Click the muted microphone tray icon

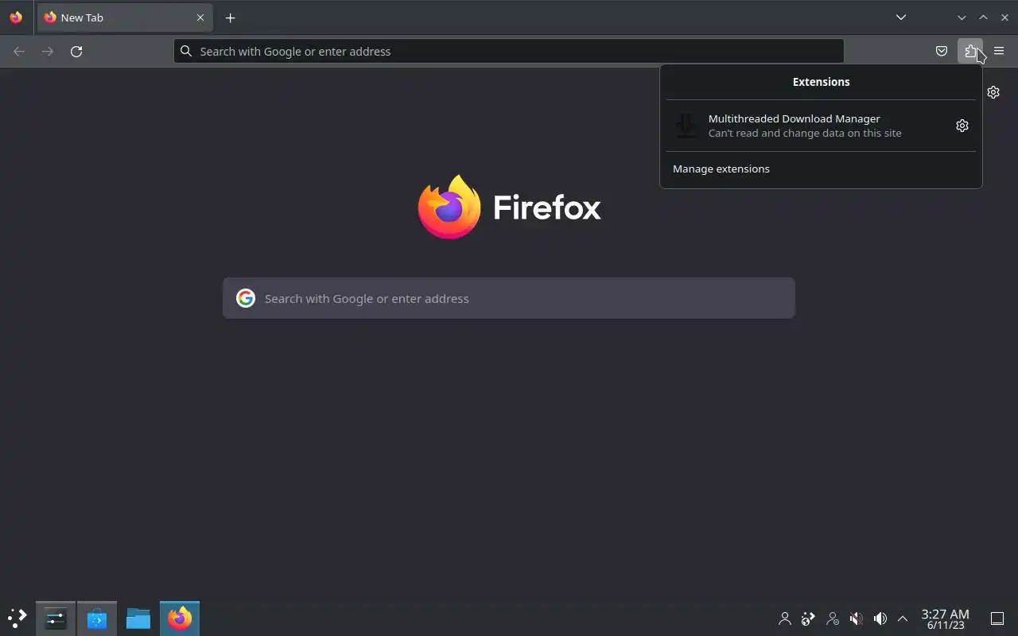click(857, 619)
